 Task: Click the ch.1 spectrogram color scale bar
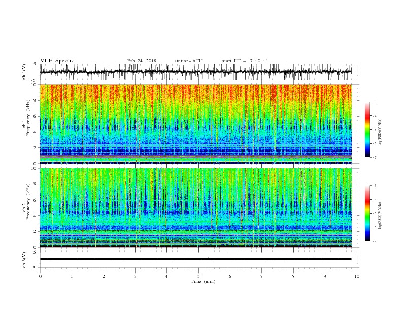(367, 129)
